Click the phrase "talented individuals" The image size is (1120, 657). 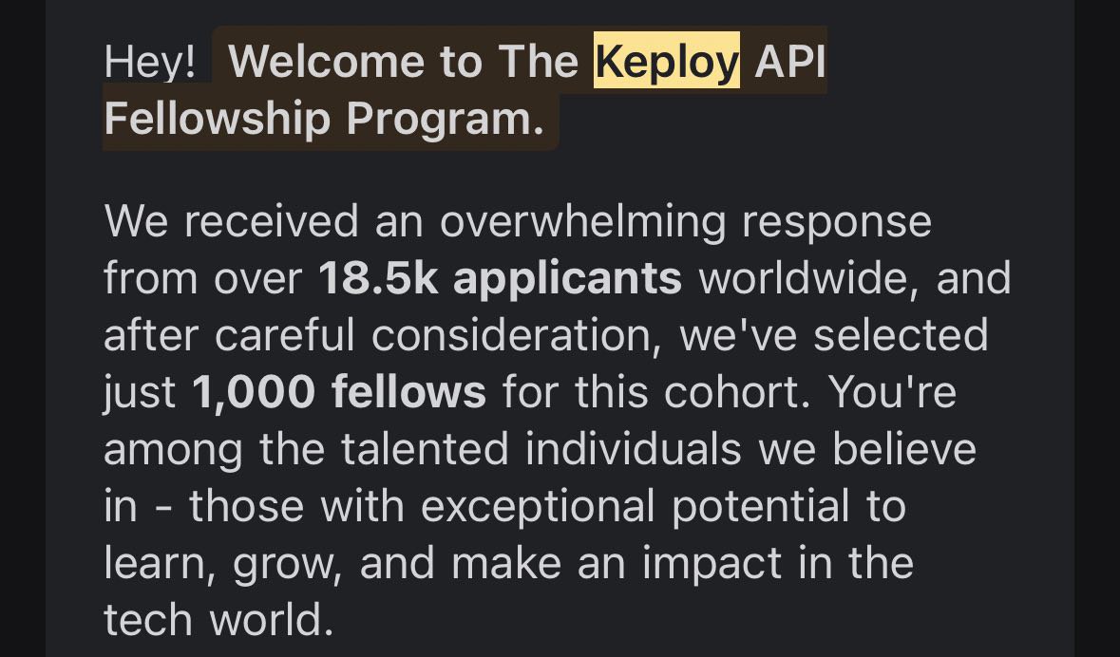[x=506, y=449]
